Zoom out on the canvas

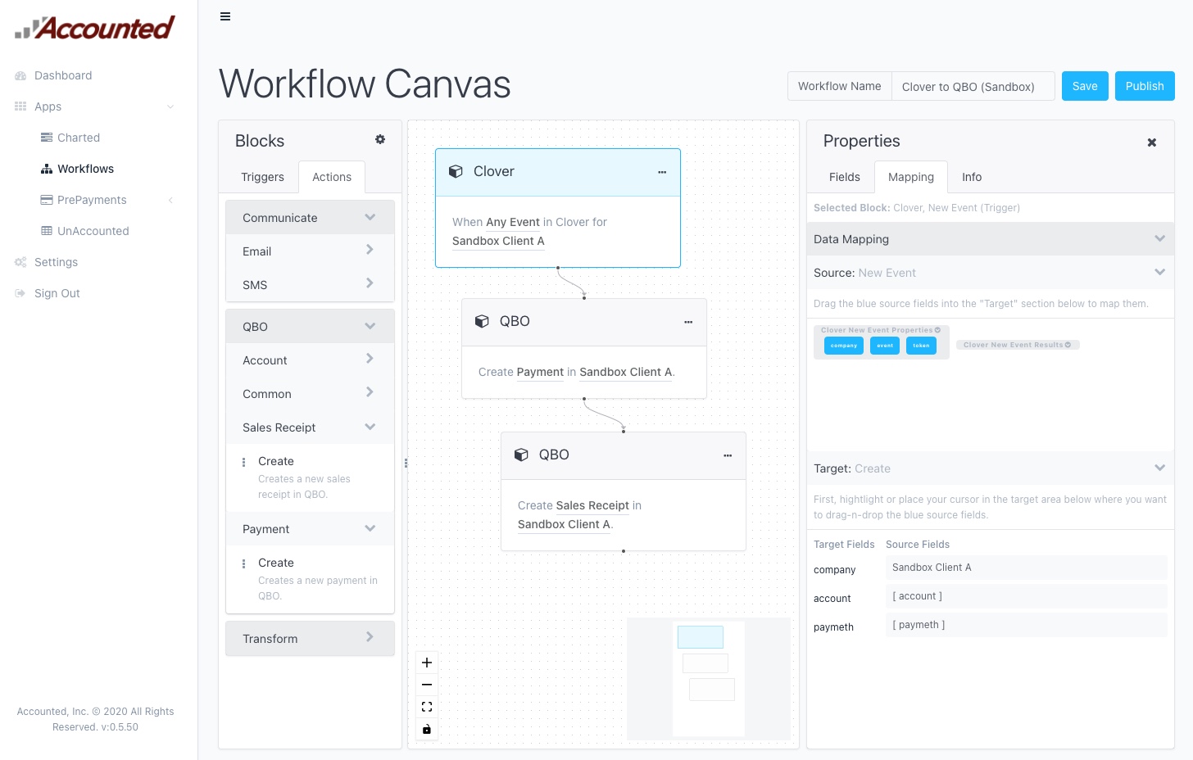[427, 685]
